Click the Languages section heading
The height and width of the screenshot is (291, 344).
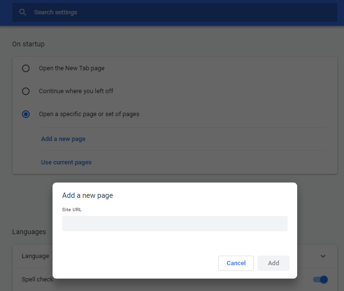tap(29, 232)
